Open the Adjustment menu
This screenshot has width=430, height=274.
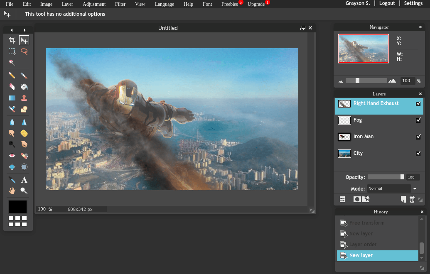(x=94, y=4)
